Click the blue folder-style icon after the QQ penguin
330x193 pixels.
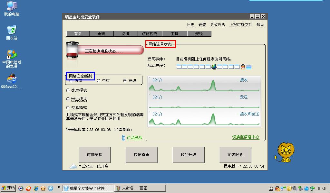click(x=249, y=67)
